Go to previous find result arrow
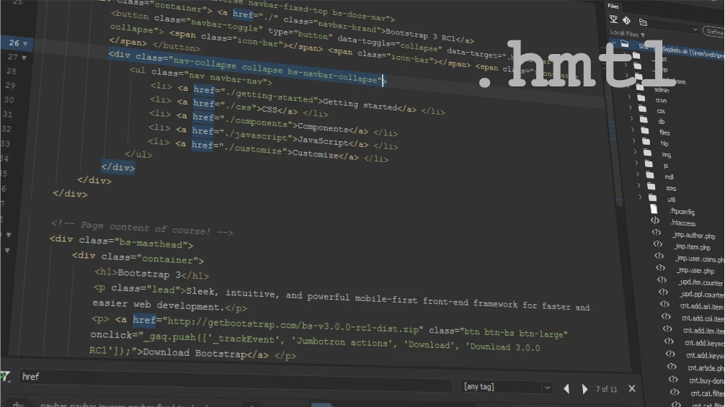The height and width of the screenshot is (407, 725). [566, 389]
